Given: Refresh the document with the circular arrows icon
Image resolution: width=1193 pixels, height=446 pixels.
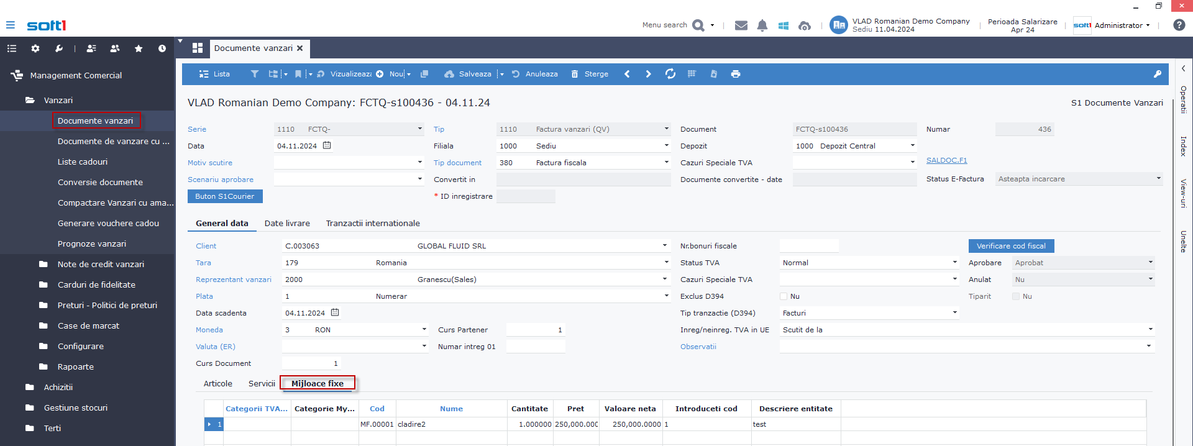Looking at the screenshot, I should point(670,74).
